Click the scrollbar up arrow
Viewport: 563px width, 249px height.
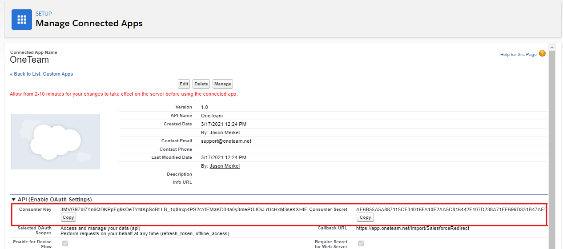[x=552, y=47]
